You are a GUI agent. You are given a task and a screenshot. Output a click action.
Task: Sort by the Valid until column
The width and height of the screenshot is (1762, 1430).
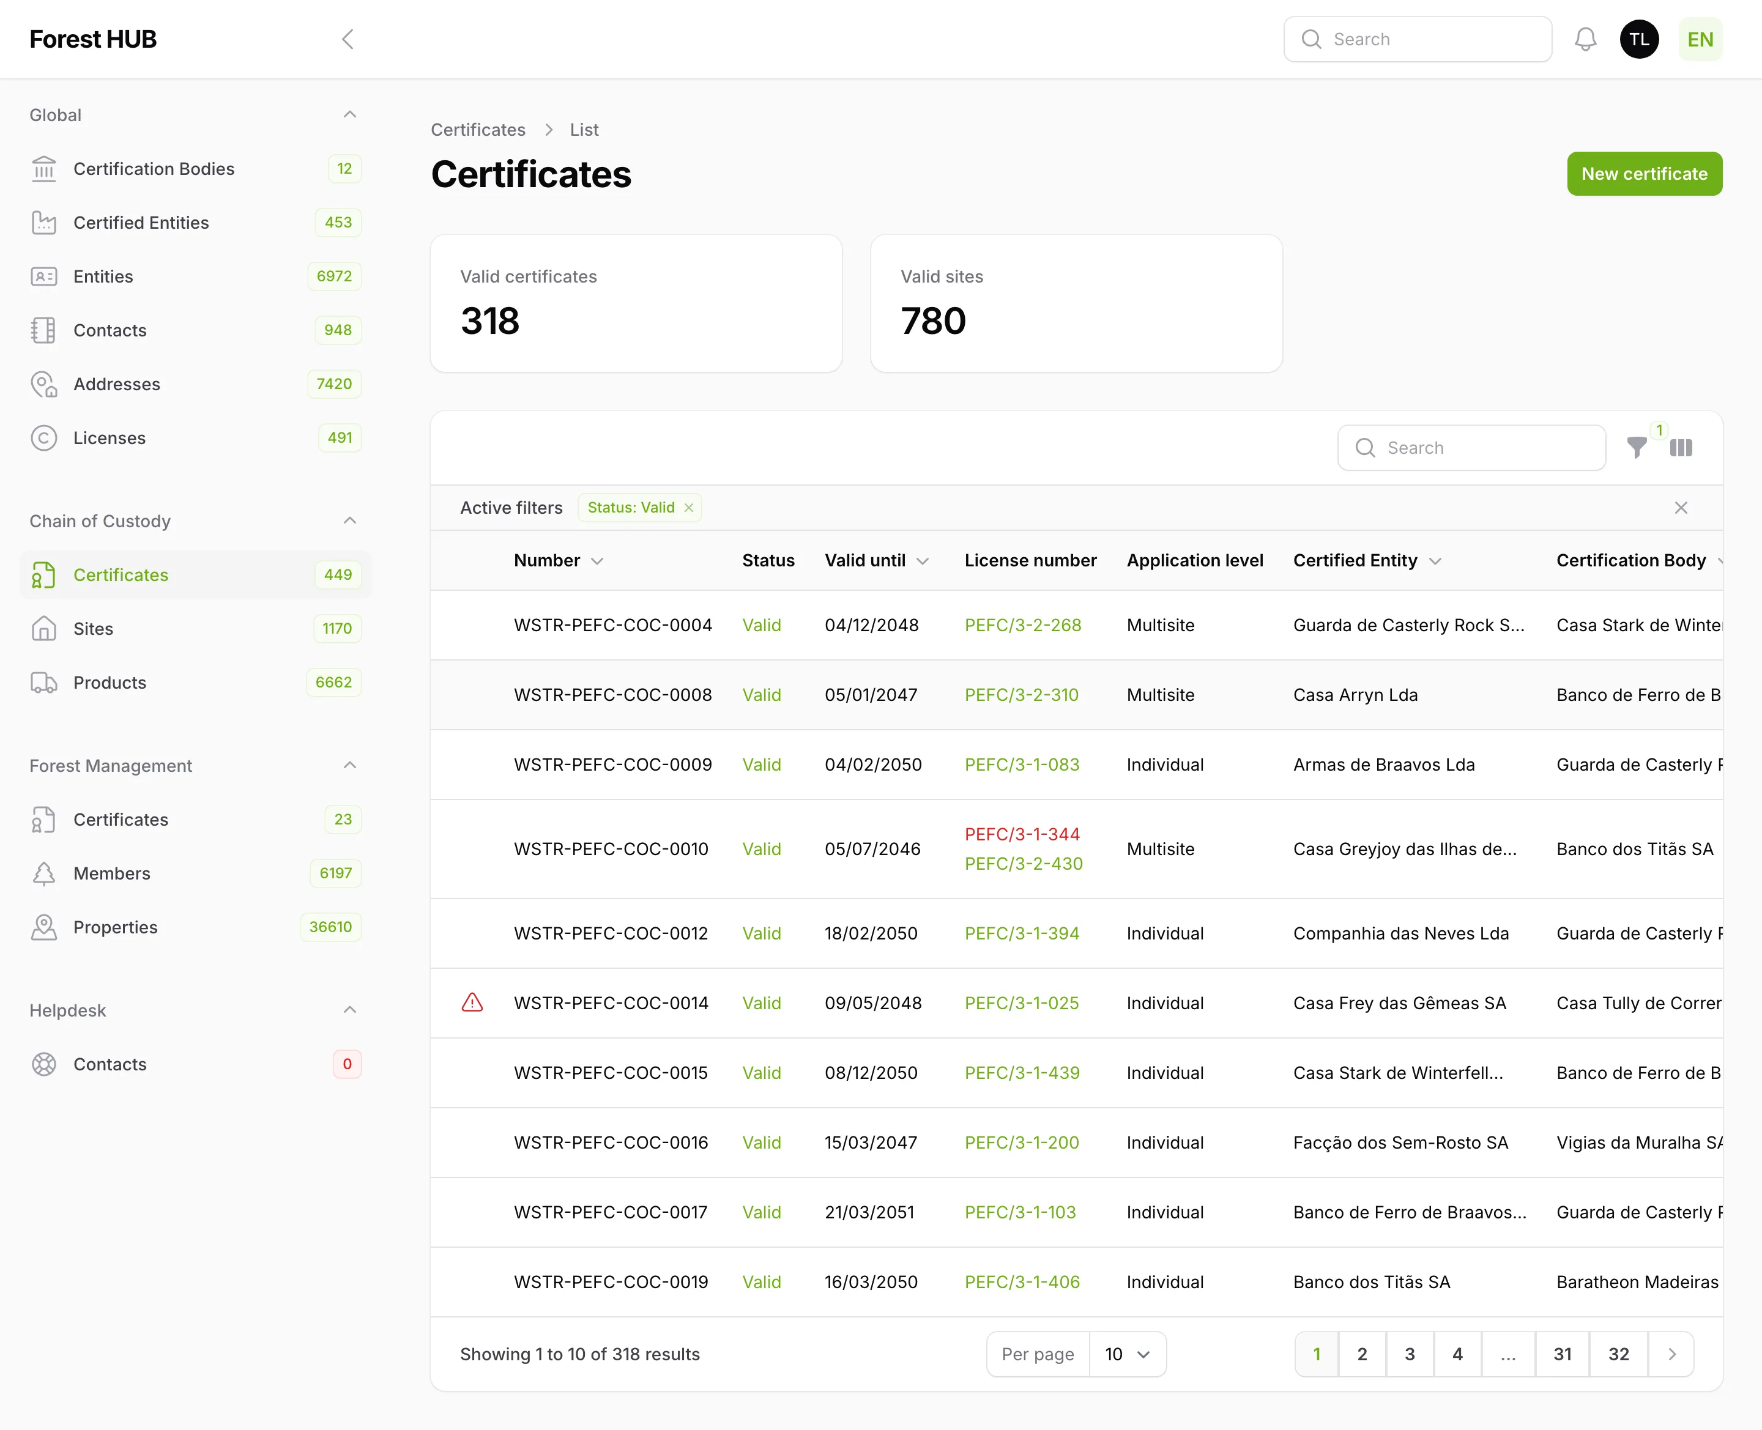point(877,560)
